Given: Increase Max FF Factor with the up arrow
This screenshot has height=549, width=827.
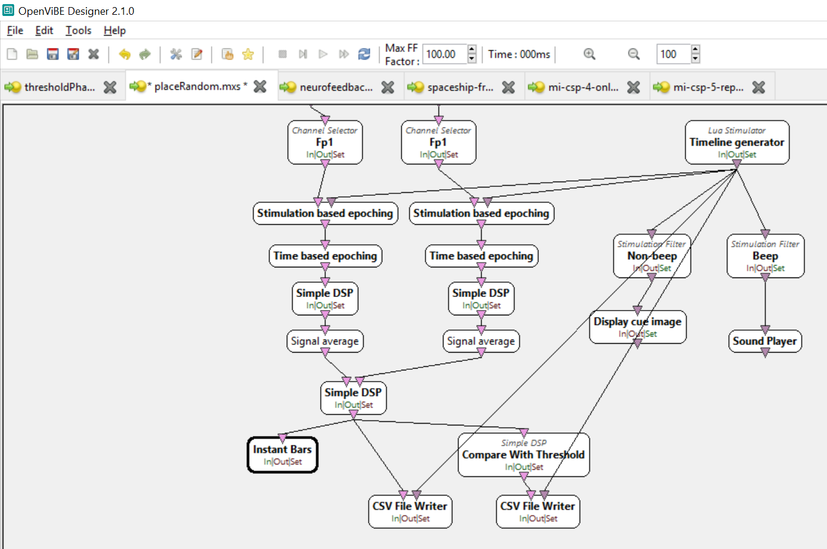Looking at the screenshot, I should (x=471, y=49).
